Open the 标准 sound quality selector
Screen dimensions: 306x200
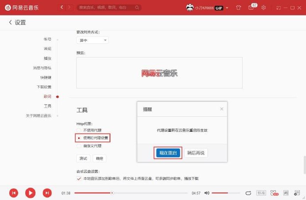click(261, 193)
